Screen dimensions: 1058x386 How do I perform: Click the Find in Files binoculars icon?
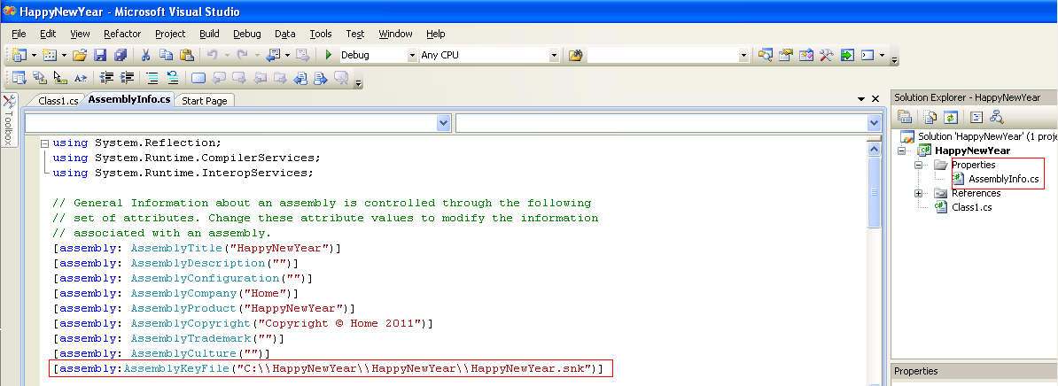[x=575, y=55]
